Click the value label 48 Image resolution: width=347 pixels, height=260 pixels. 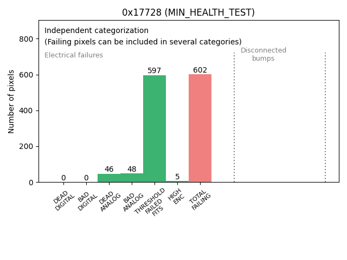pos(132,169)
